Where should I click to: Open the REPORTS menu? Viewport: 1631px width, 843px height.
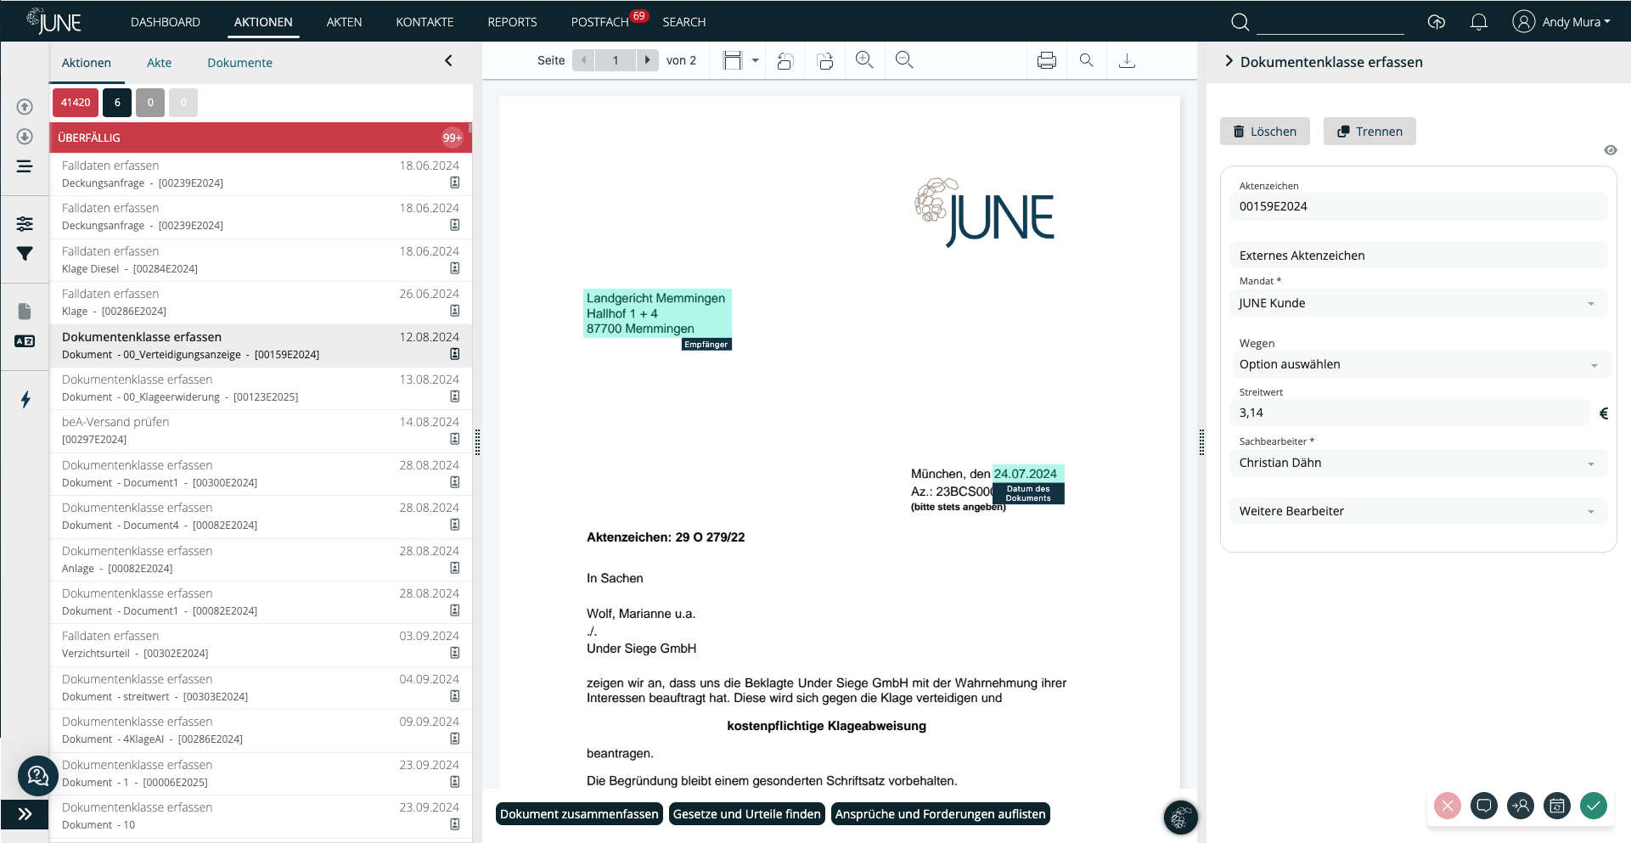(512, 22)
